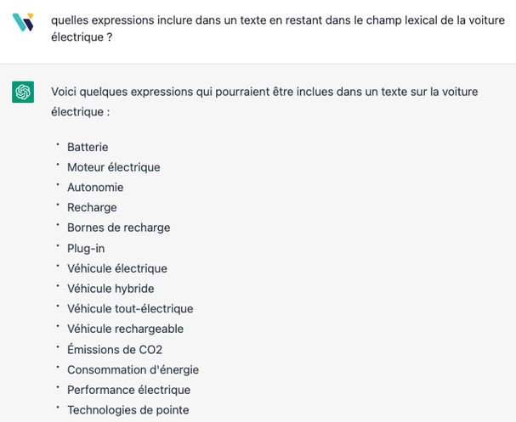
Task: Select the 'Batterie' list item
Action: (x=88, y=147)
